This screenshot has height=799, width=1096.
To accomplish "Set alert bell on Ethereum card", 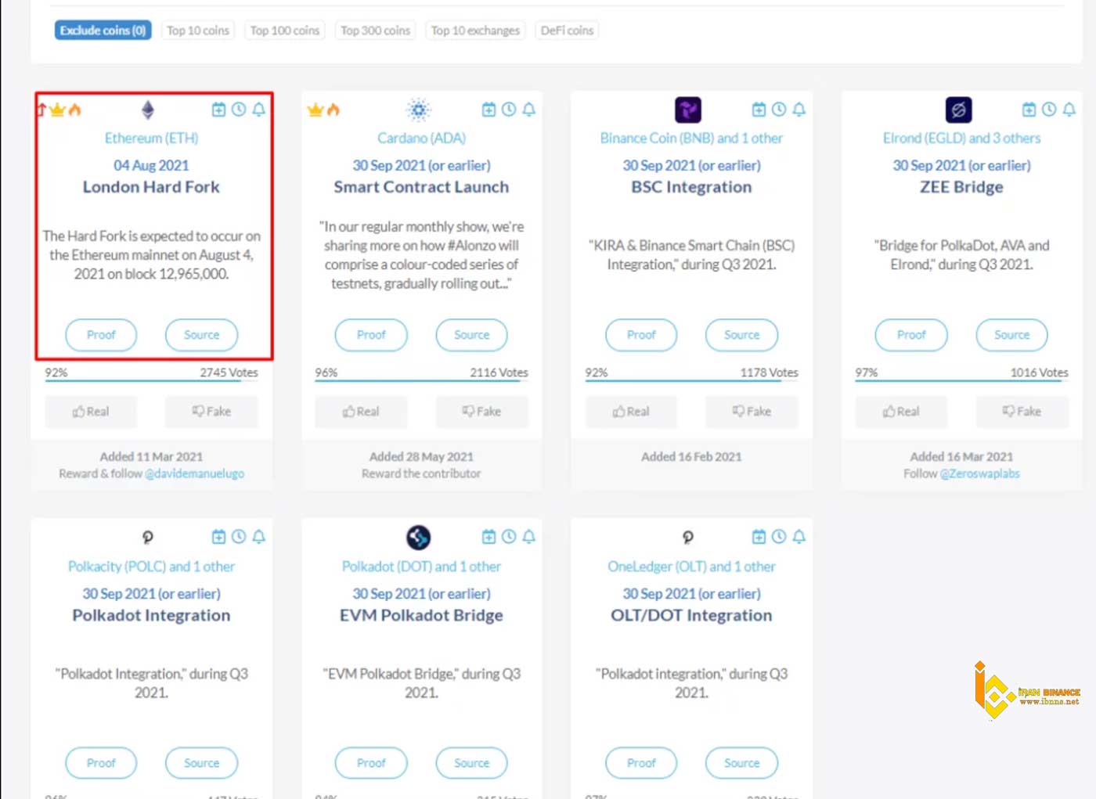I will tap(258, 110).
